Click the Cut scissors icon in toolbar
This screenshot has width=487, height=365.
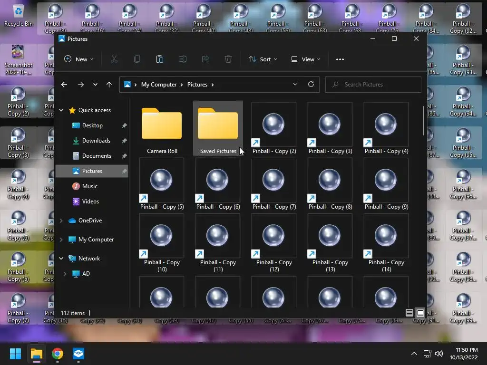[114, 59]
